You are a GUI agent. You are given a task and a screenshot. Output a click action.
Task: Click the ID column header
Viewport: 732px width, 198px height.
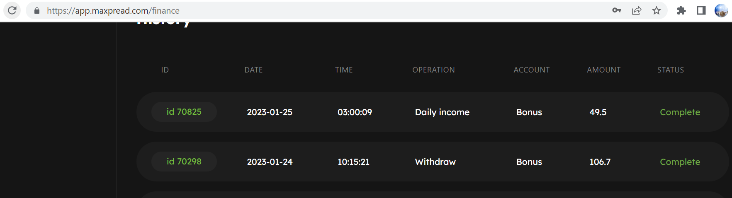click(165, 70)
